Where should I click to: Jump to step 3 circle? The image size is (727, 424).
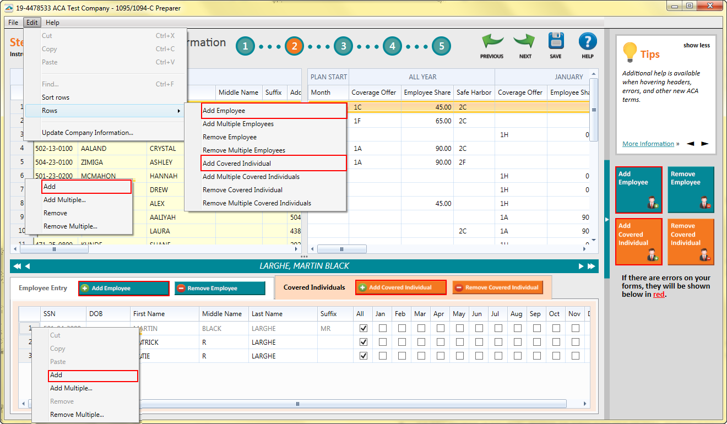pos(343,46)
